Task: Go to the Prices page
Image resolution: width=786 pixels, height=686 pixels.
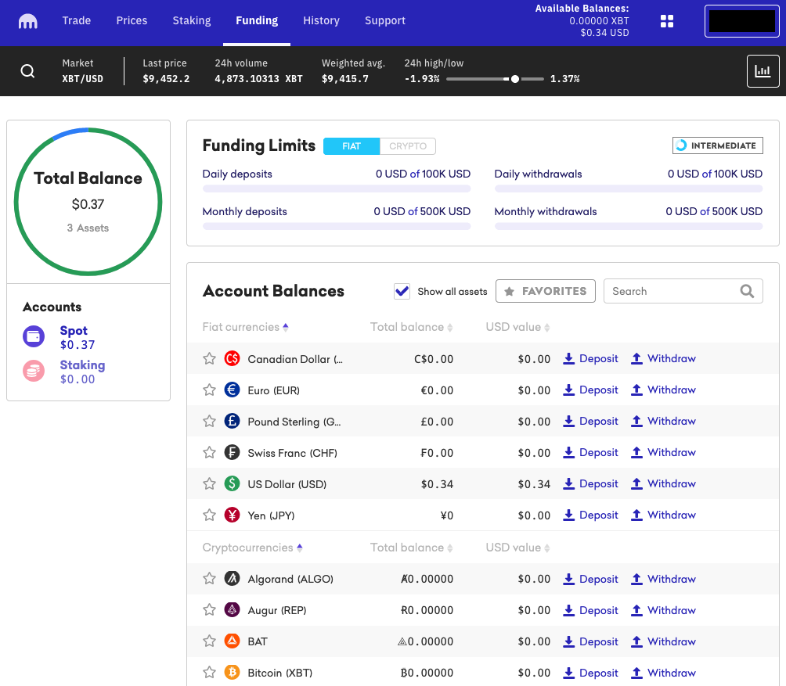Action: click(x=132, y=20)
